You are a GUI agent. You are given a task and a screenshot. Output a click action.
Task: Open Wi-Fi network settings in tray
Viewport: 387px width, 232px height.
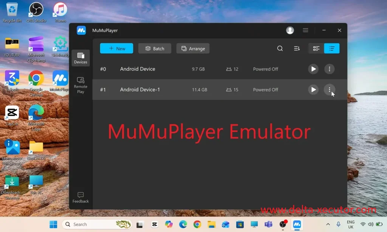(363, 224)
